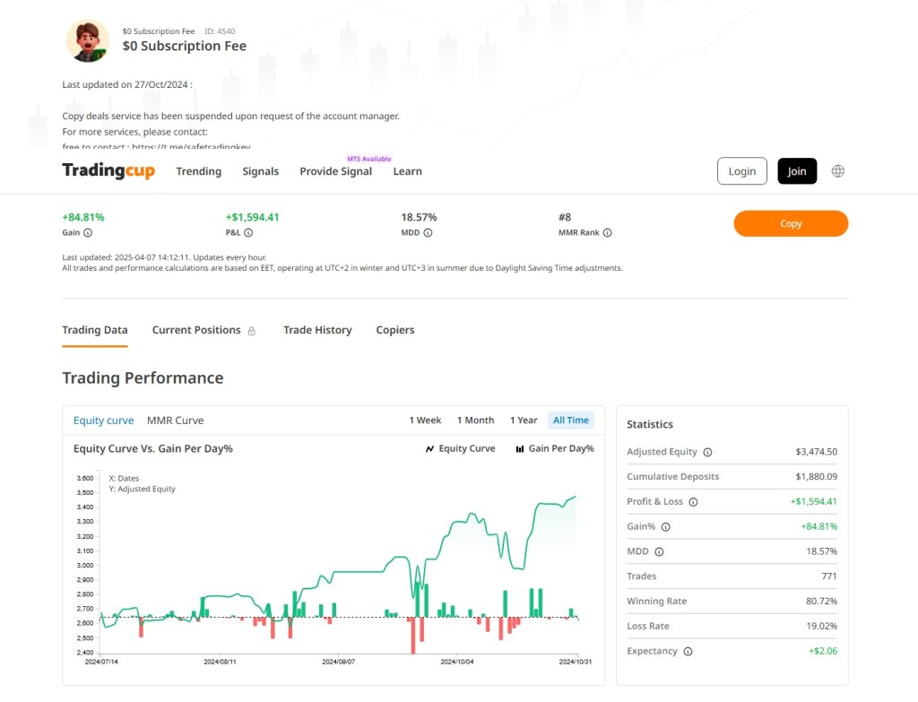
Task: Click the MMR Rank info icon
Action: (x=607, y=233)
